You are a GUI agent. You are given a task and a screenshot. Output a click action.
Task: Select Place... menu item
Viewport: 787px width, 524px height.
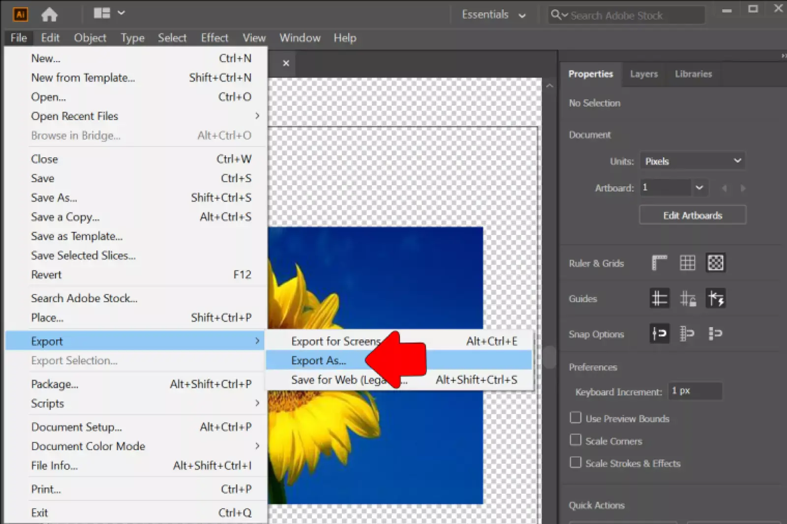(136, 318)
